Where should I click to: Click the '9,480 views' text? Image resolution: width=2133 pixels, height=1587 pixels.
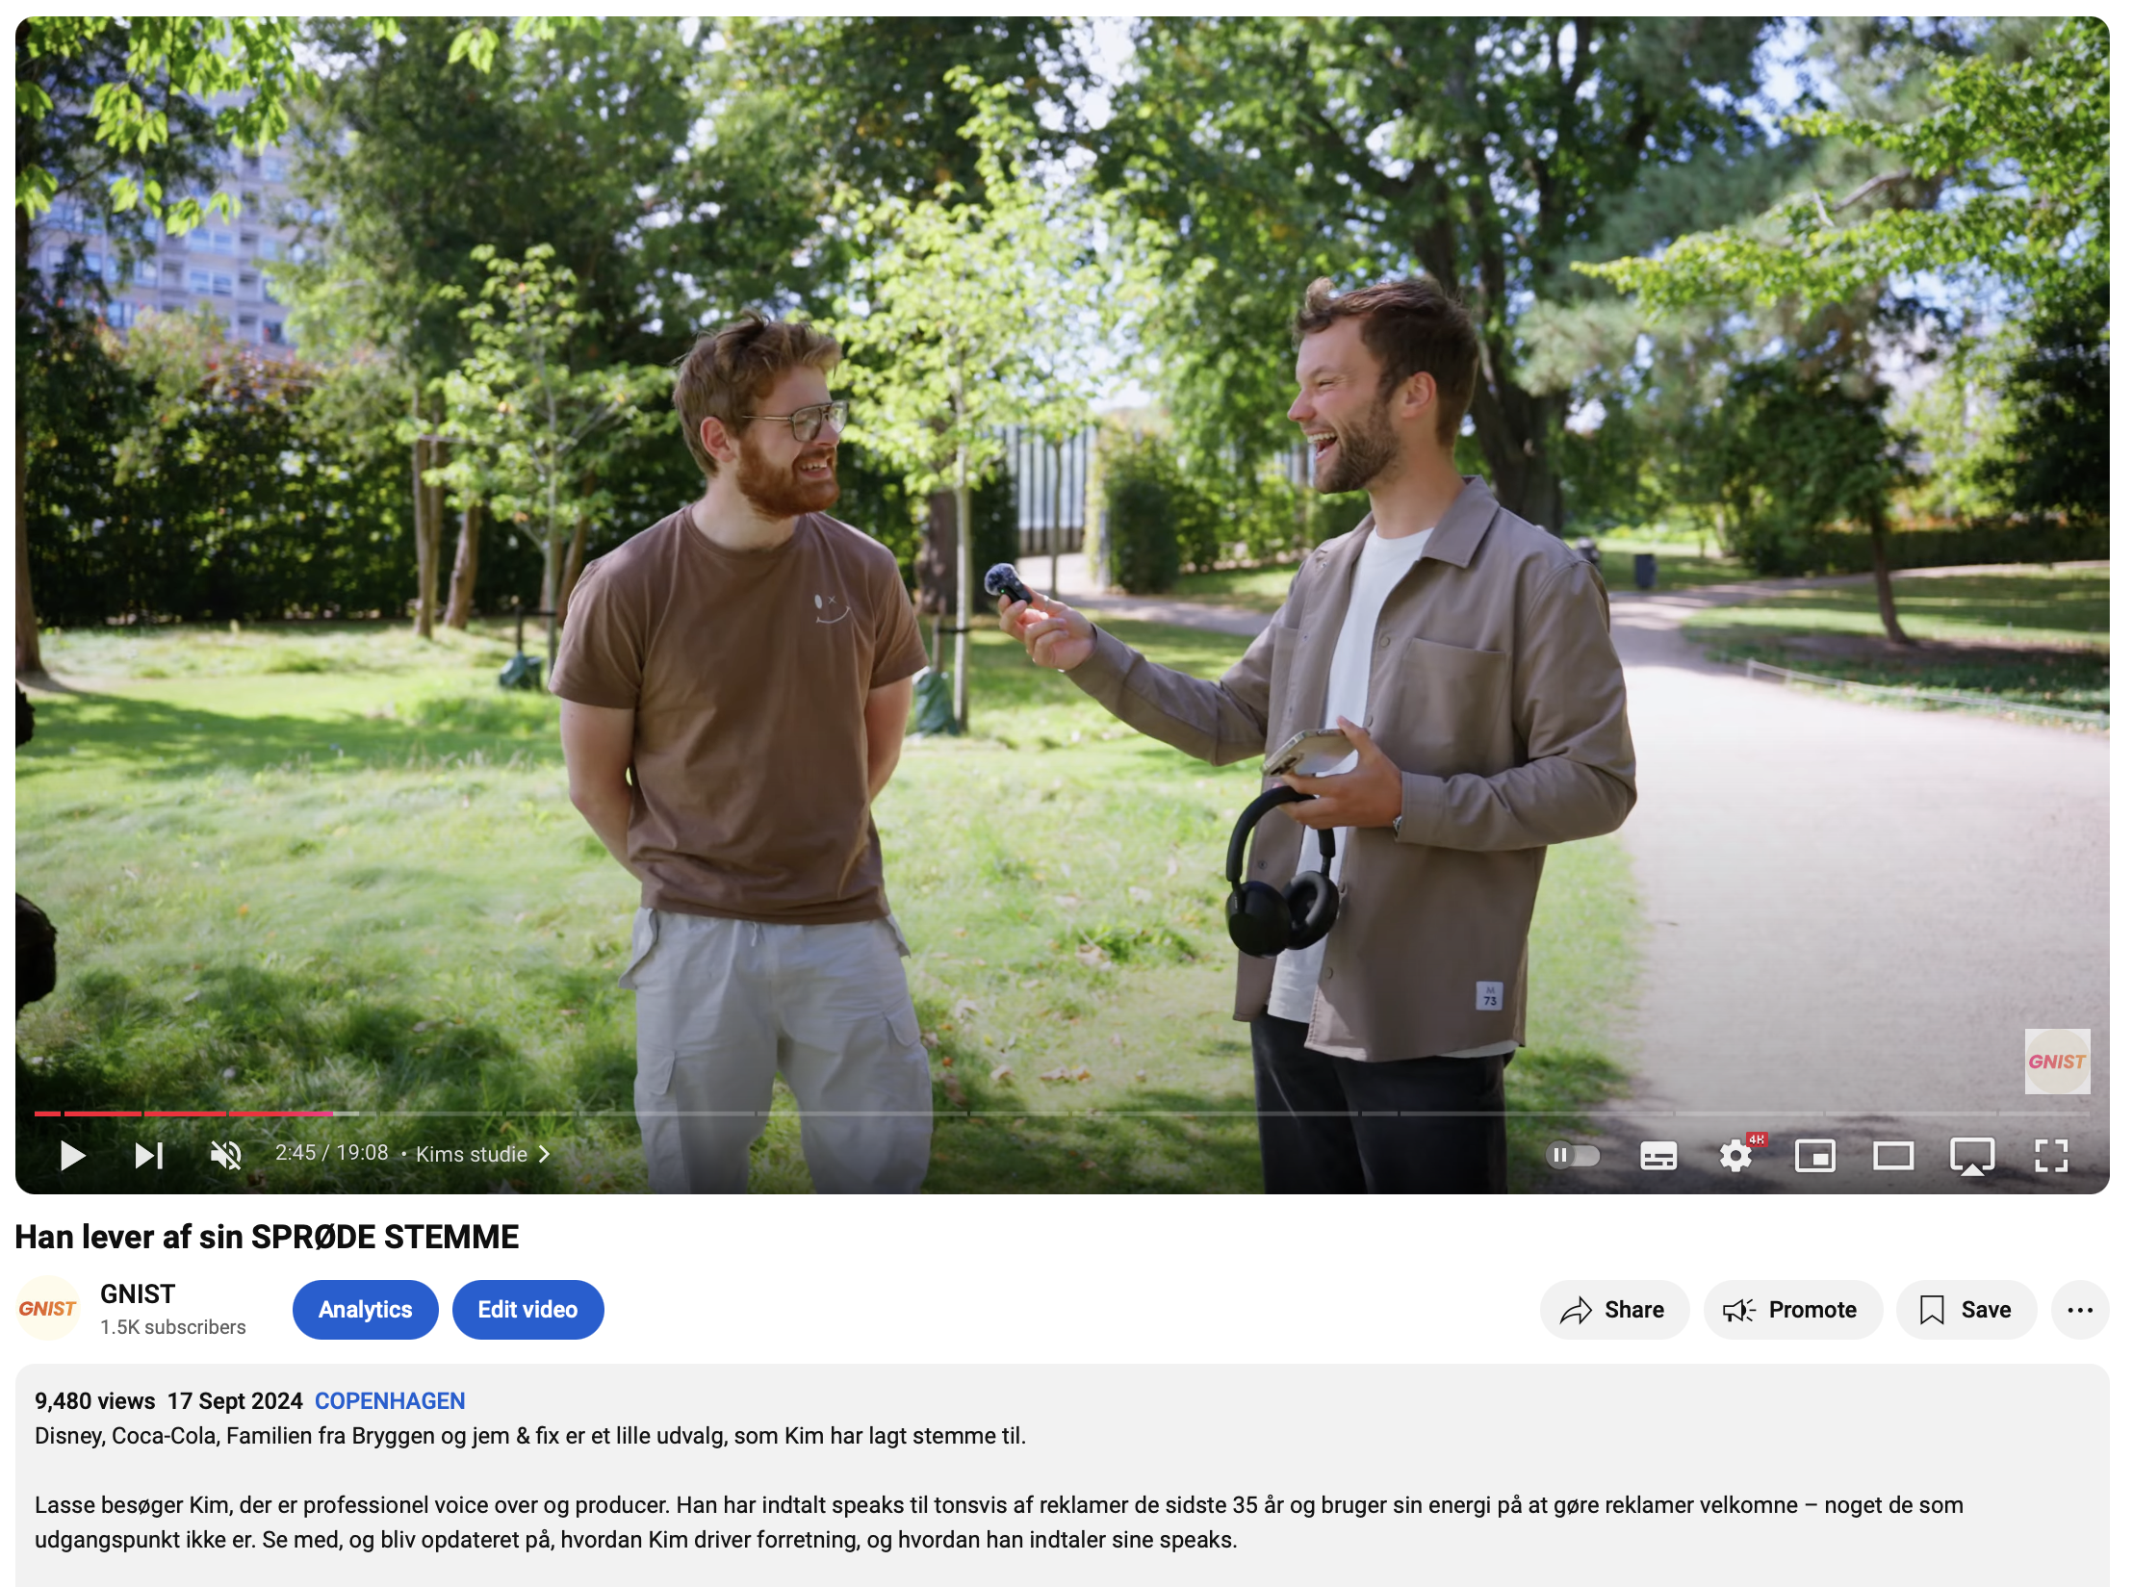(x=94, y=1401)
